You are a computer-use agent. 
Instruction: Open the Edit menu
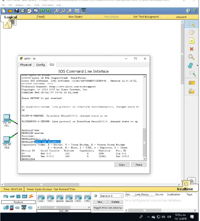(x=10, y=5)
